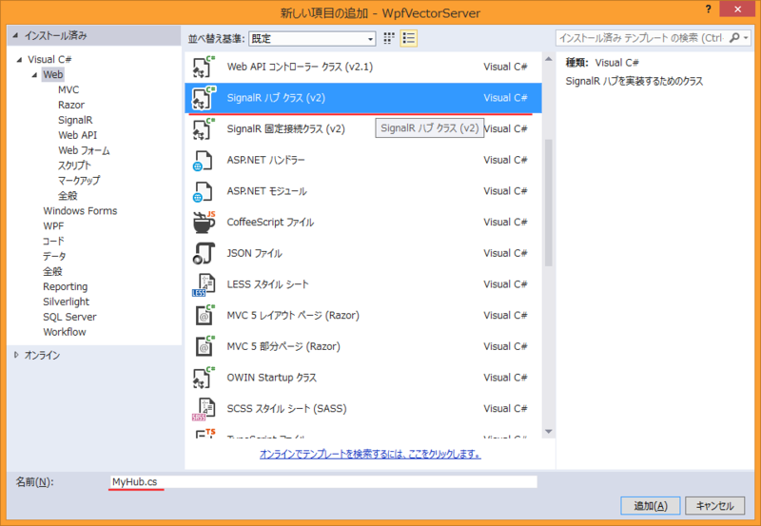Click the ASP.NET モジュール icon
The width and height of the screenshot is (761, 526).
pos(203,191)
